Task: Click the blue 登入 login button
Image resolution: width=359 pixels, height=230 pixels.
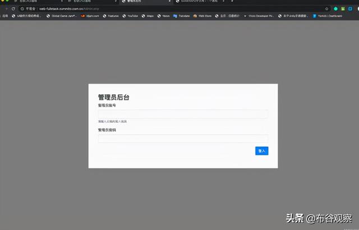Action: point(262,151)
